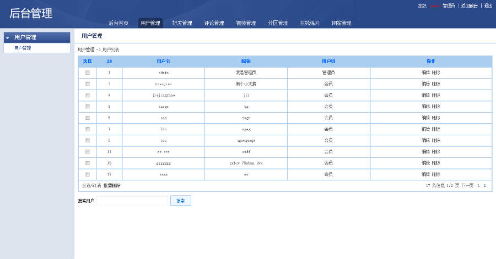
Task: Go to the 后台首页 navigation tab
Action: point(118,23)
